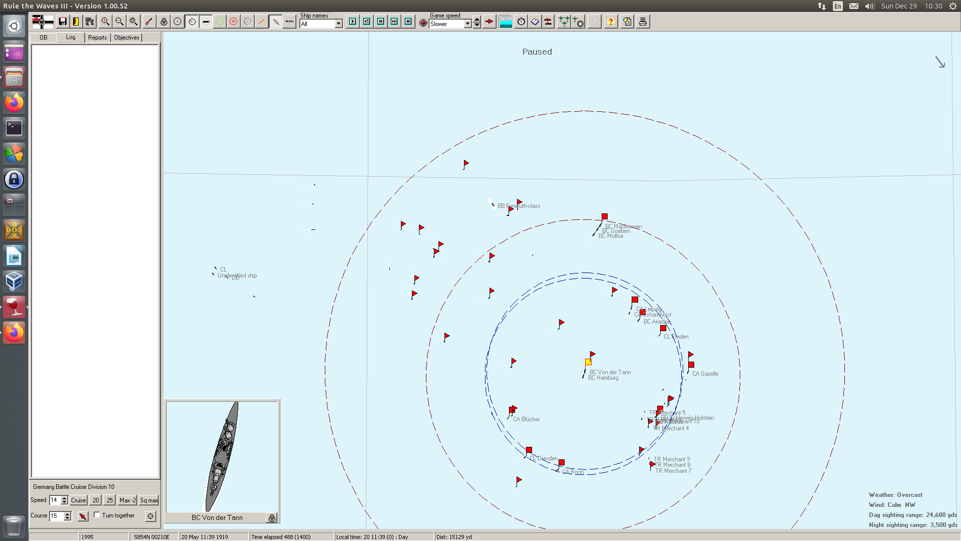This screenshot has width=961, height=541.
Task: Zoom in with the red plus magnifier
Action: pos(105,22)
